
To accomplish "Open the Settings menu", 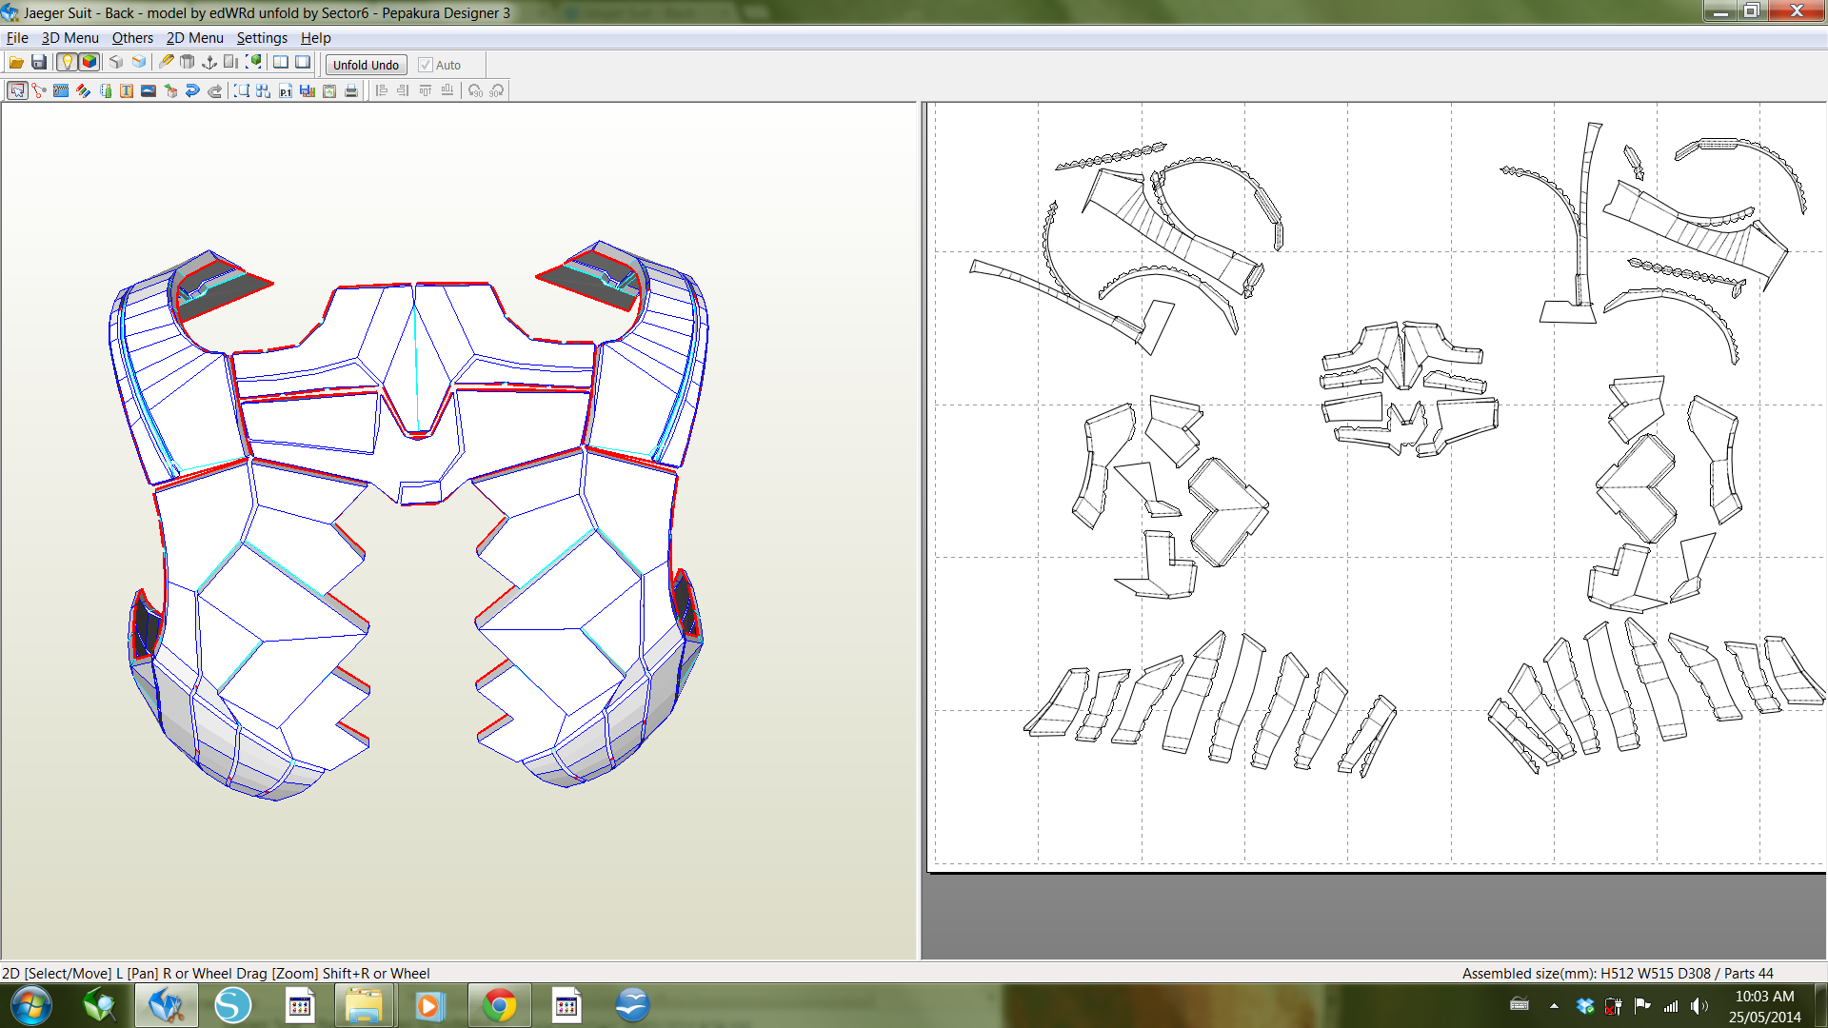I will (262, 38).
